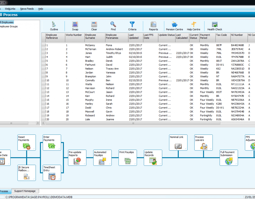Open the Print Payslips tile

tap(128, 158)
